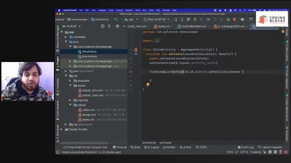Click the Select Opened File target icon

tap(102, 26)
